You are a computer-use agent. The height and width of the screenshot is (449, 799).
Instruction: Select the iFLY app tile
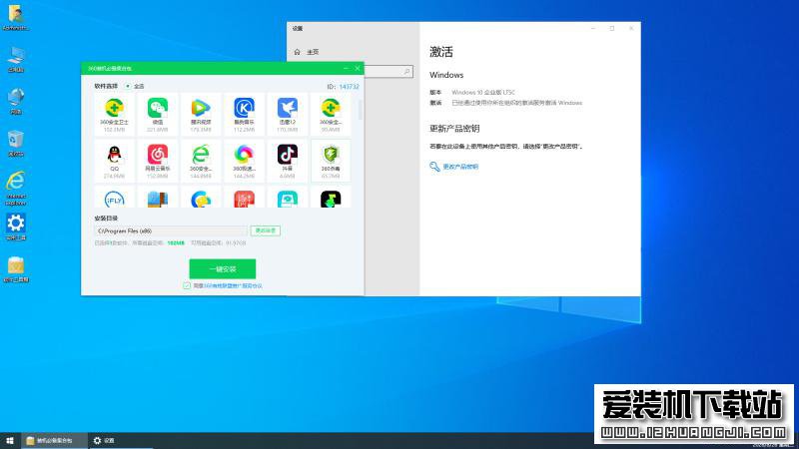point(114,198)
